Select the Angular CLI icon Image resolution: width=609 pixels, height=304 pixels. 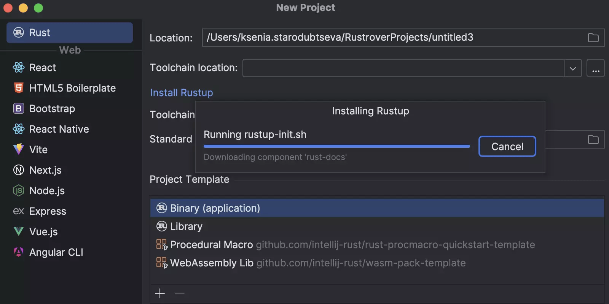19,252
